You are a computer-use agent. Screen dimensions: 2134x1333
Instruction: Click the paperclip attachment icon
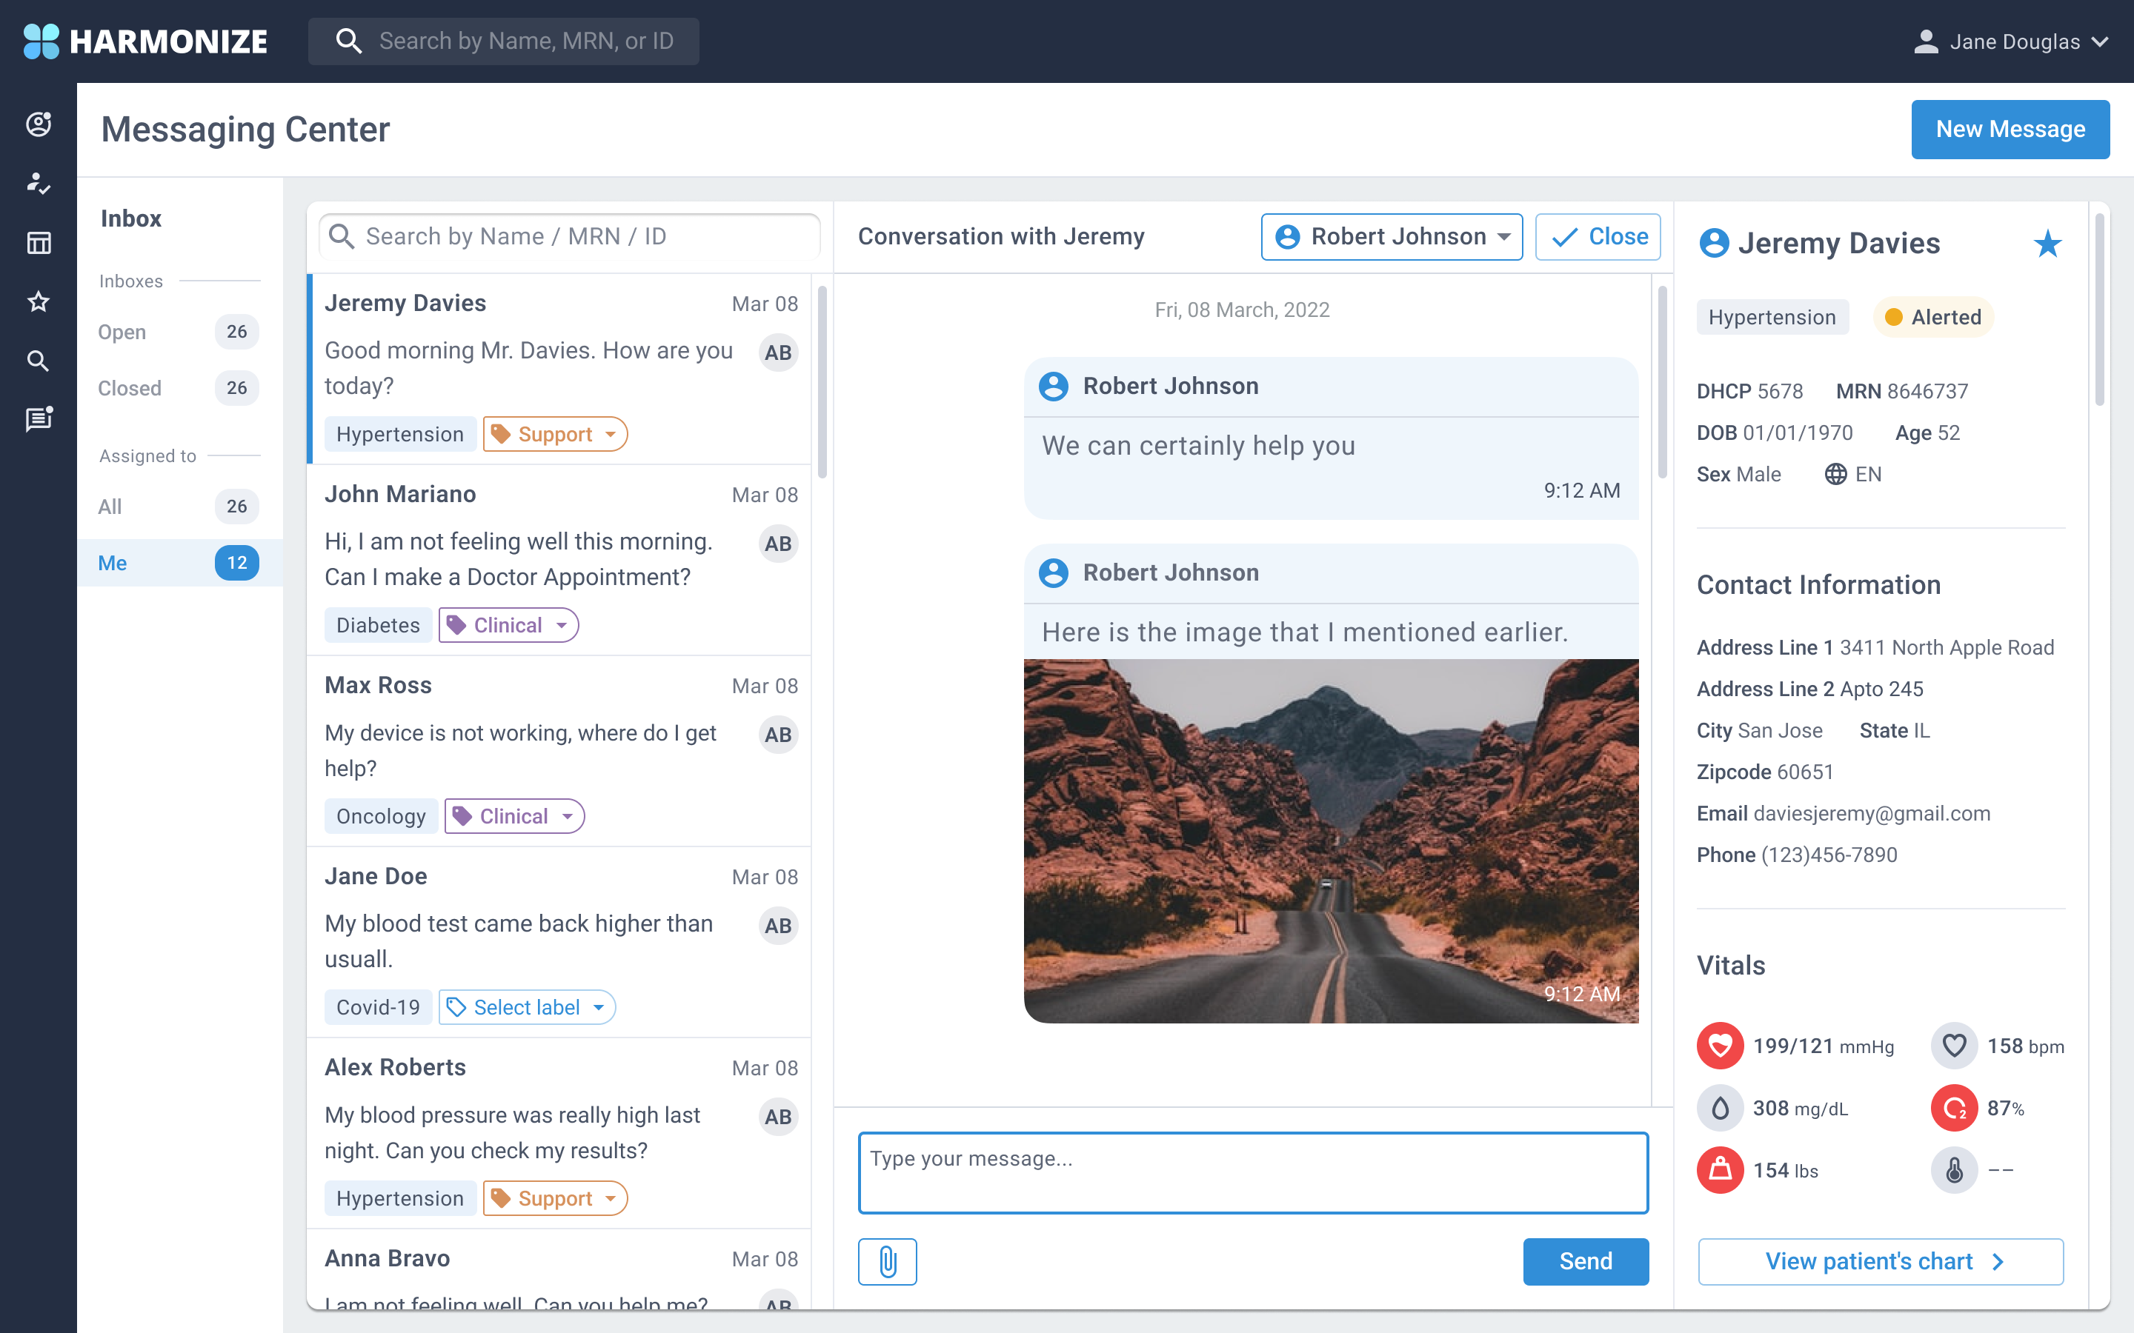[887, 1260]
